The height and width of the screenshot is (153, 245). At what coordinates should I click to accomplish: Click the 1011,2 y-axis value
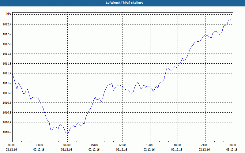(7, 83)
